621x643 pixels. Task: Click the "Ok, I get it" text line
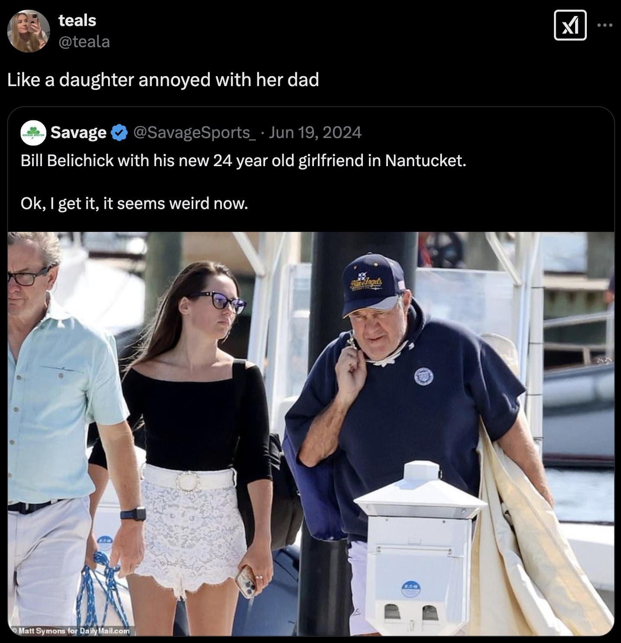[134, 203]
